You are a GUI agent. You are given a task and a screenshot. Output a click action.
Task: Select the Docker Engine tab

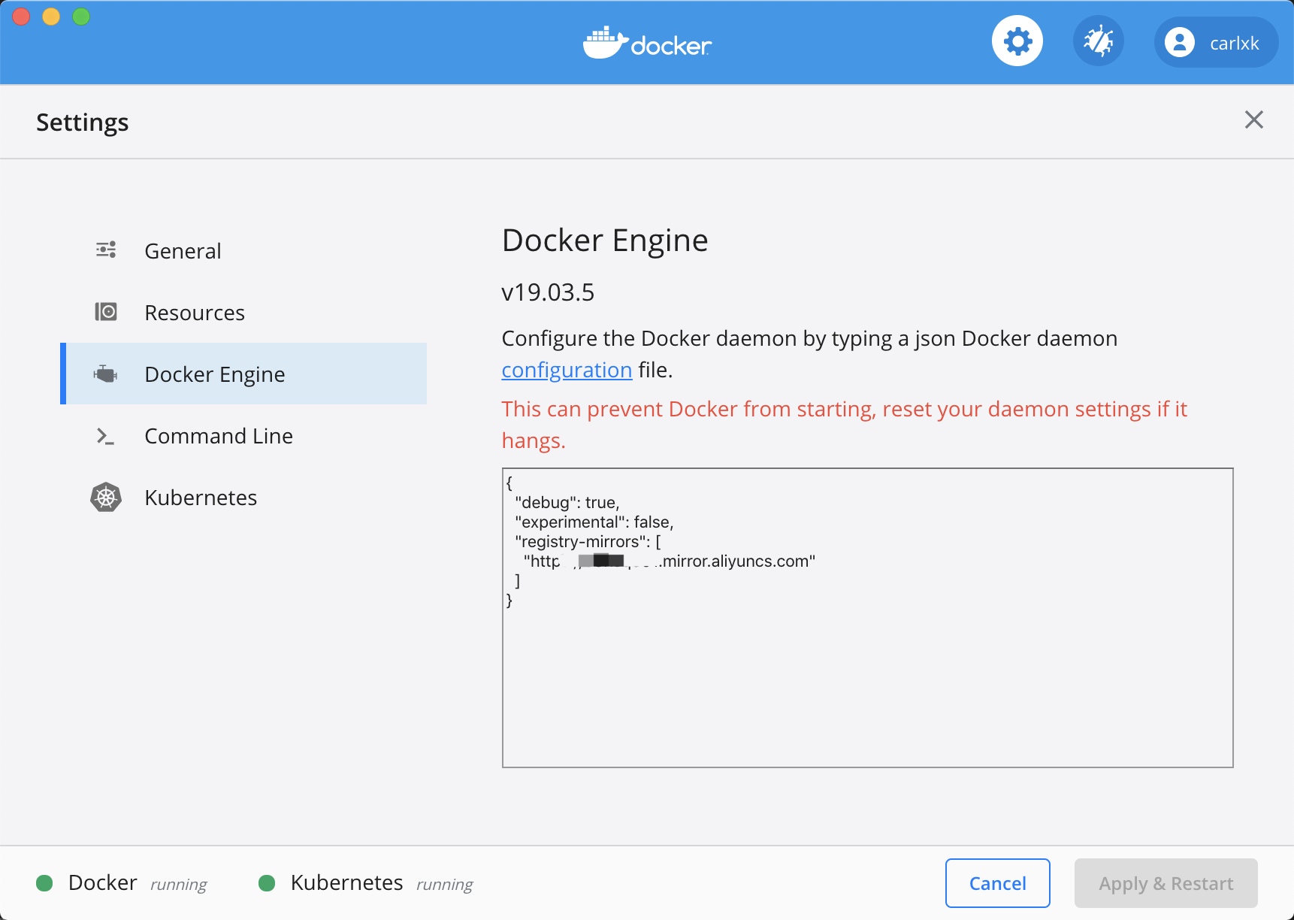(243, 374)
